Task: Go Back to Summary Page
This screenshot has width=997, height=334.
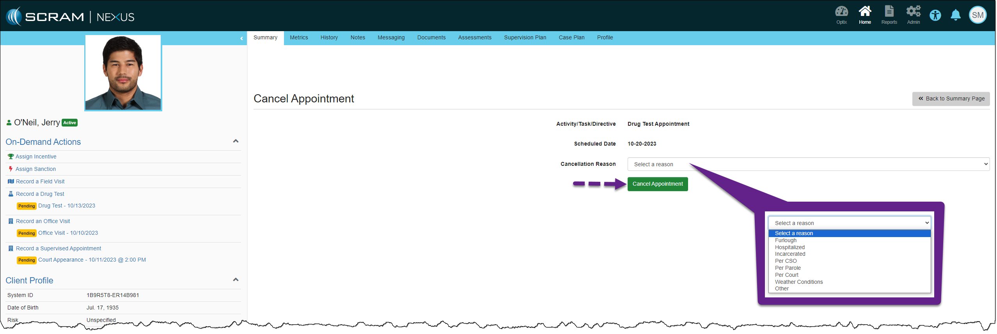Action: point(951,99)
